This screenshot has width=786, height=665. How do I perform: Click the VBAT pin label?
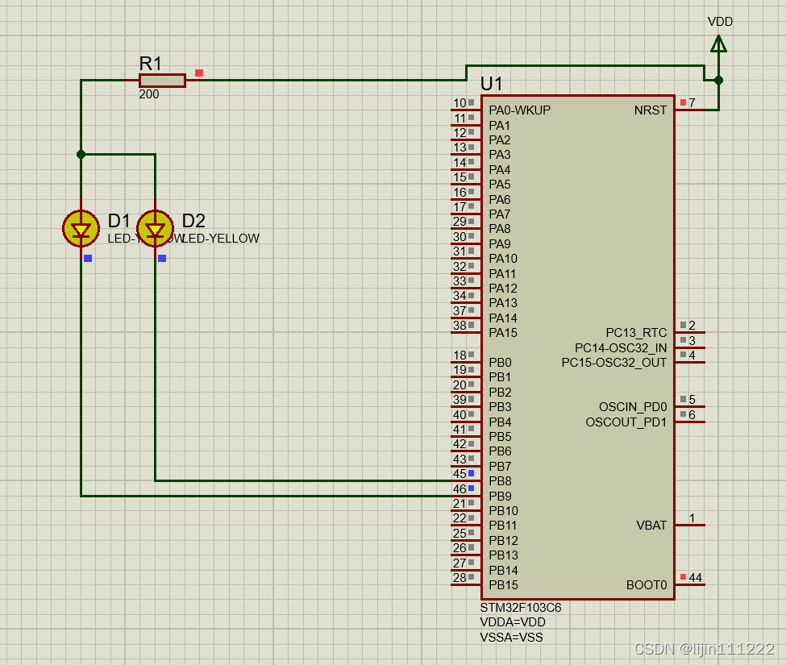pos(651,526)
